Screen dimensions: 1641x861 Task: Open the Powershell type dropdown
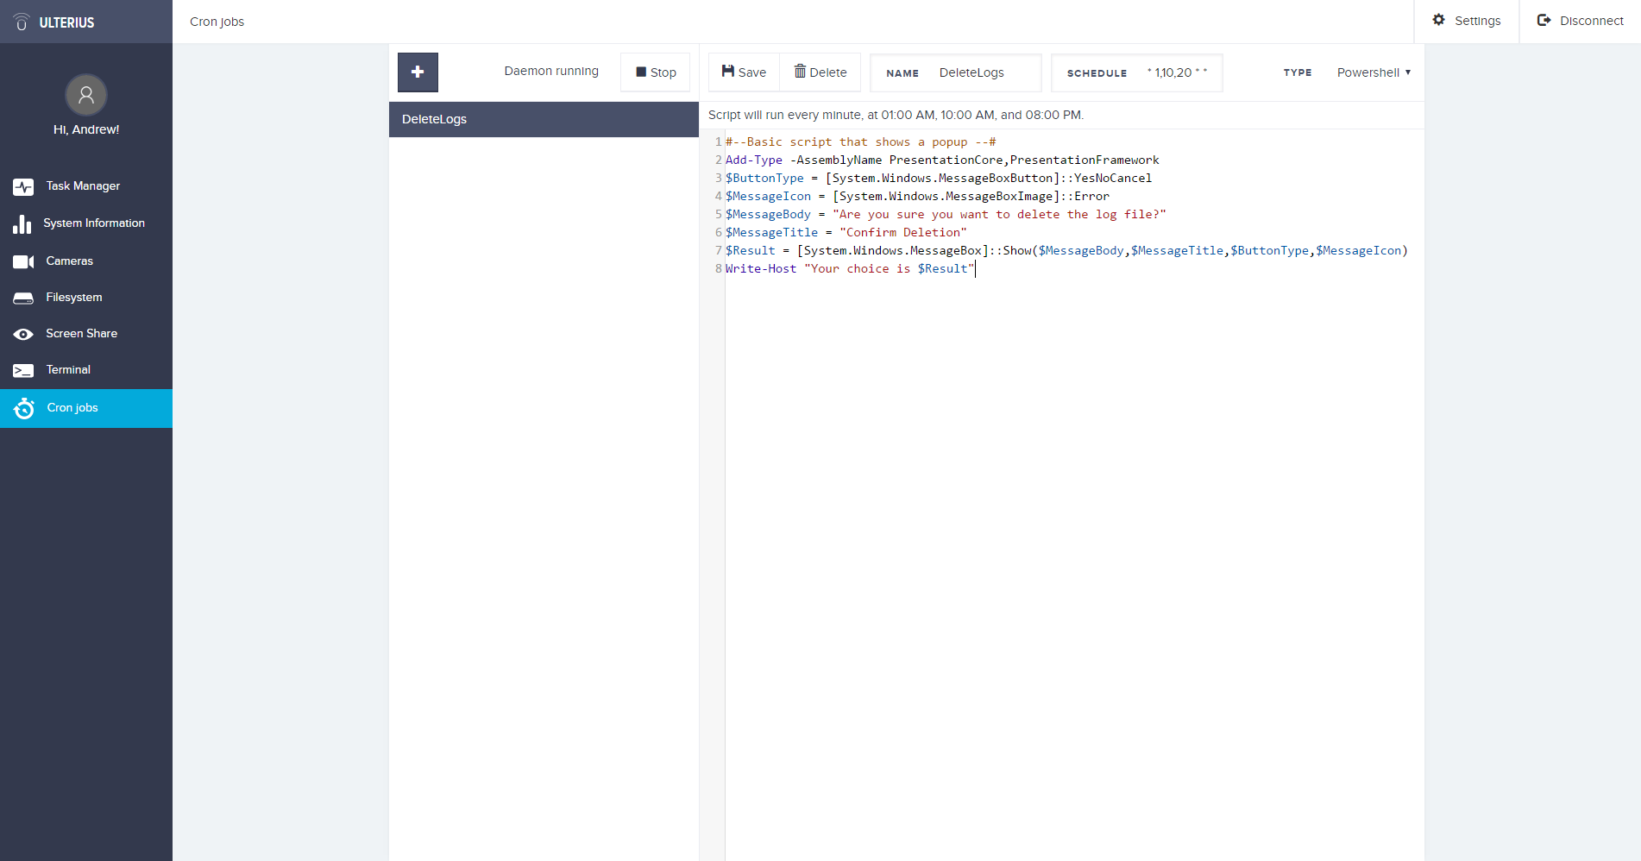[1374, 72]
